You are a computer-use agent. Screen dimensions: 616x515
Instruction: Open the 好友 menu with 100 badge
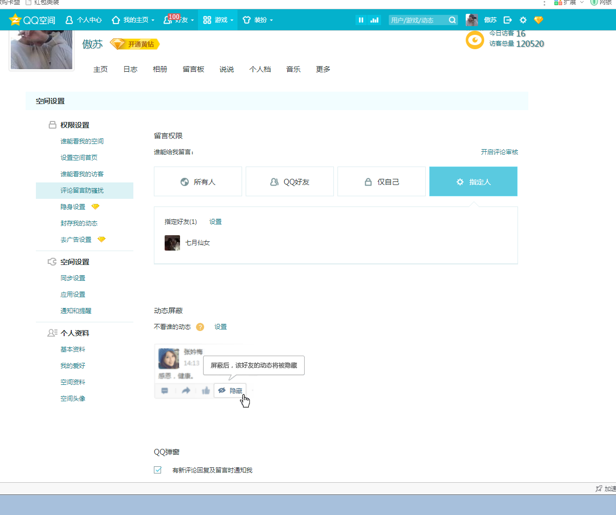pos(178,20)
